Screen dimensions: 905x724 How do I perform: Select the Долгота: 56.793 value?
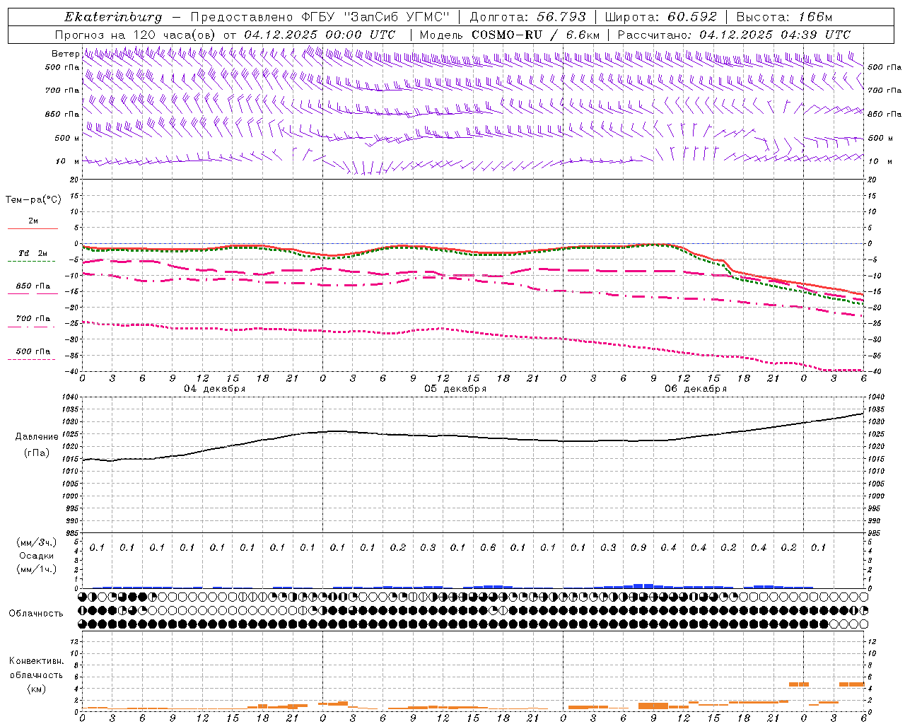tap(527, 17)
